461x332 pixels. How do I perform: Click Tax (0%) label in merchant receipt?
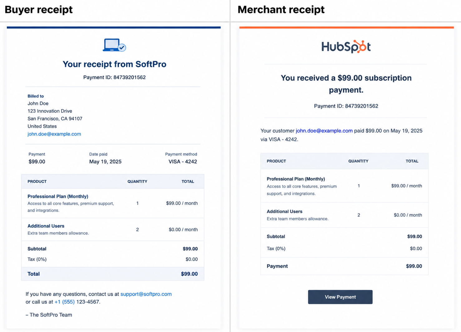(x=276, y=248)
